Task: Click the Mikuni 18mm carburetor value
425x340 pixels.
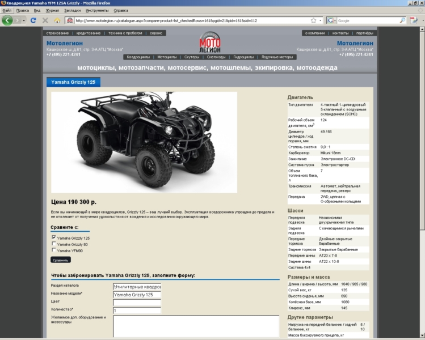Action: pos(330,153)
